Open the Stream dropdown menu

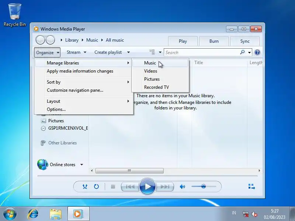point(76,52)
